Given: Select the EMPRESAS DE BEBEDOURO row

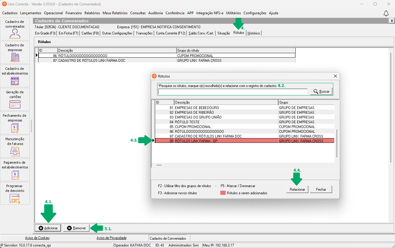Looking at the screenshot, I should (x=245, y=108).
